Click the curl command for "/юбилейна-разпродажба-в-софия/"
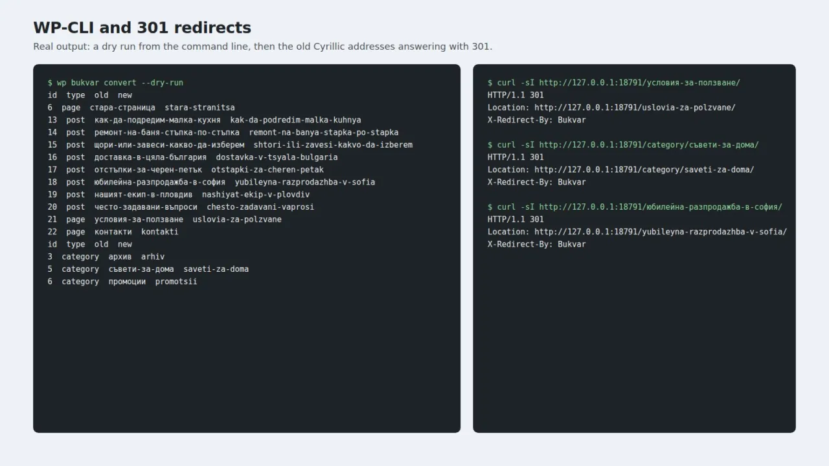Image resolution: width=829 pixels, height=466 pixels. pos(635,207)
